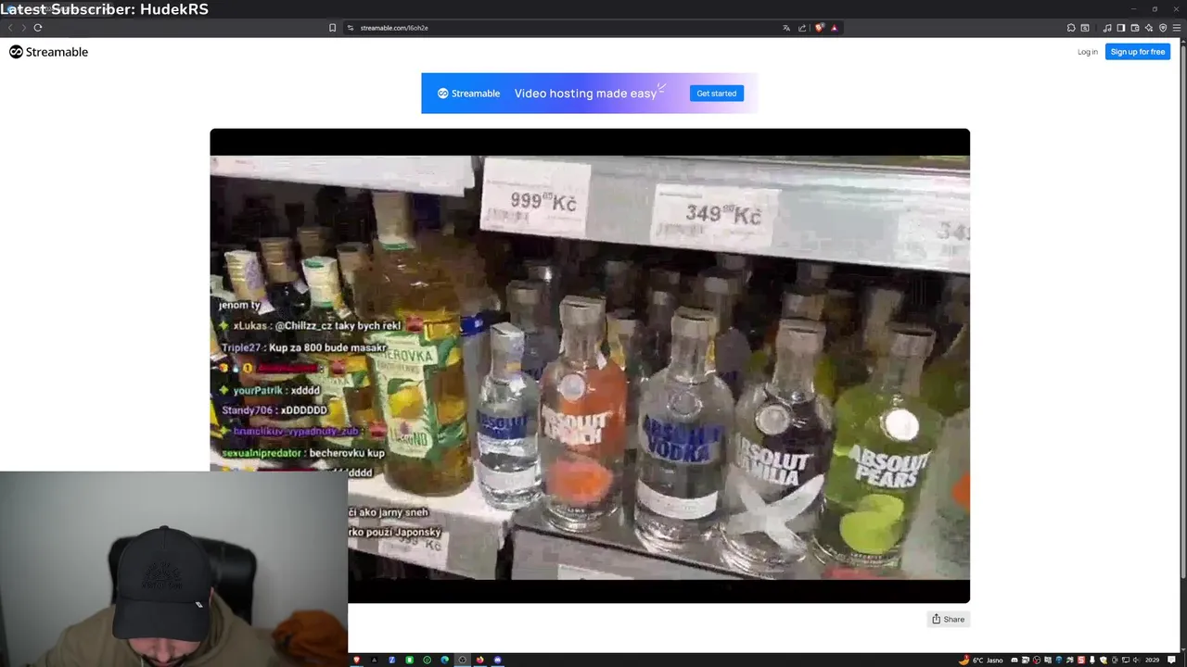Screen dimensions: 1187x667
Task: Bookmark this page icon
Action: point(333,28)
